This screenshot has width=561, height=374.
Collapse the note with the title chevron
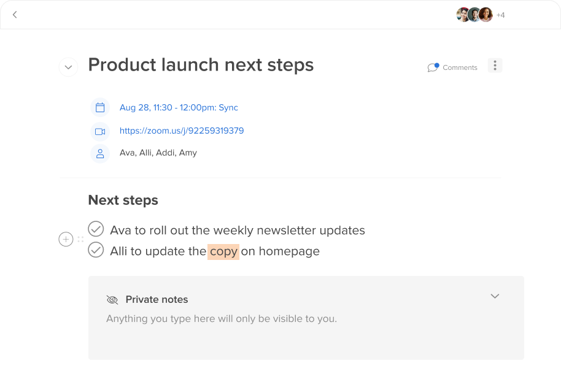[x=68, y=67]
